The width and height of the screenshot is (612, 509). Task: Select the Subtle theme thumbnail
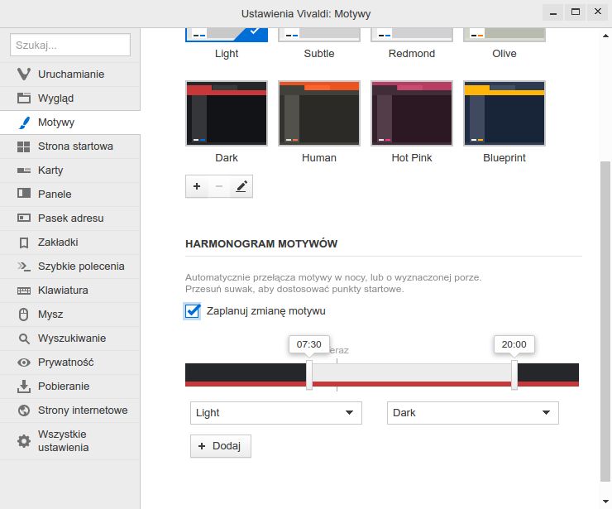pyautogui.click(x=319, y=35)
